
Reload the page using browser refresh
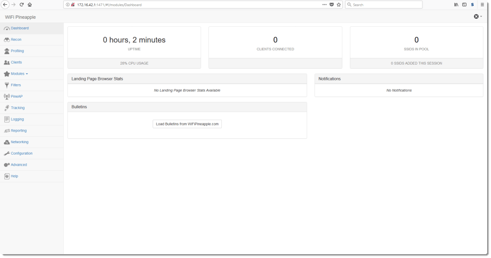[x=22, y=5]
